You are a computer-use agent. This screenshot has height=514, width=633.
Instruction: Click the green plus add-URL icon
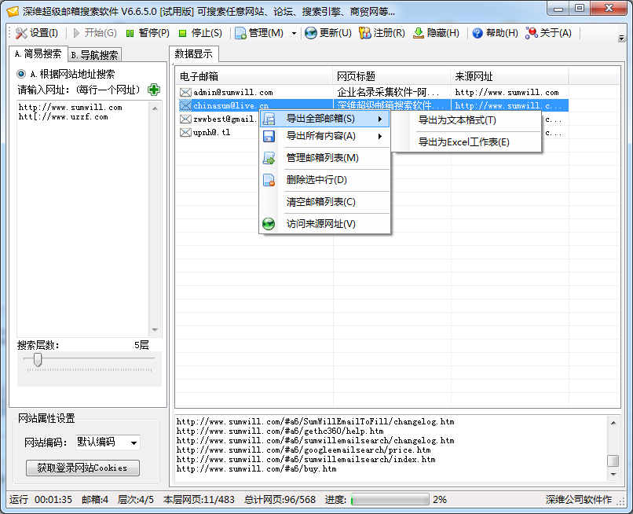[x=154, y=90]
